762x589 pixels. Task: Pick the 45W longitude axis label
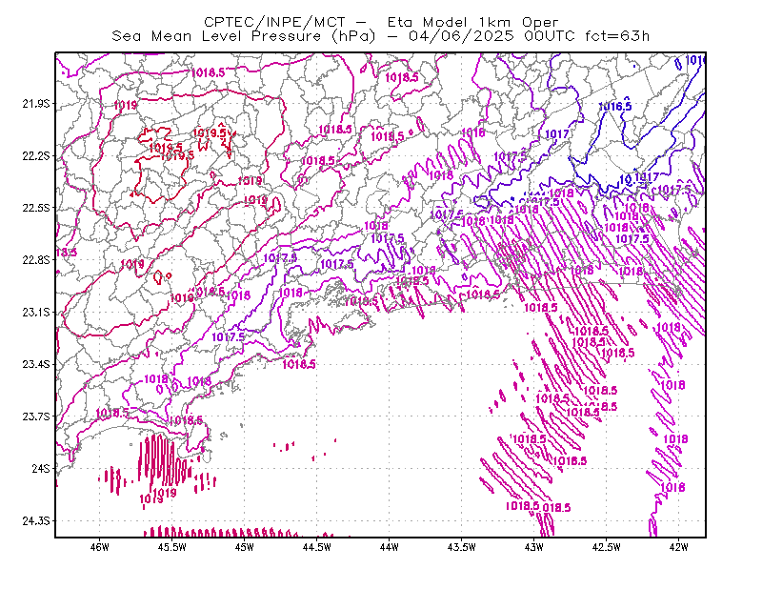click(x=245, y=547)
